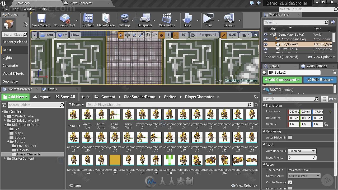
Task: Open the Foreground snap layer dropdown
Action: coord(208,35)
